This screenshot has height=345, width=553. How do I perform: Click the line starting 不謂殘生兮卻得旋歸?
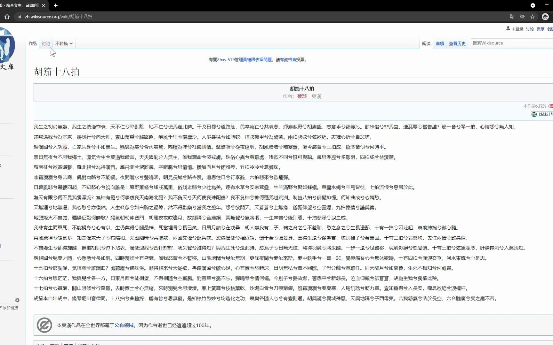(281, 248)
